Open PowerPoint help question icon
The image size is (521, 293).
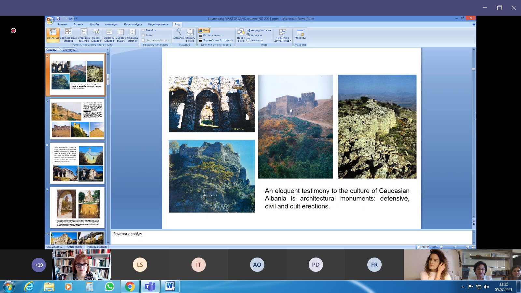(x=474, y=24)
